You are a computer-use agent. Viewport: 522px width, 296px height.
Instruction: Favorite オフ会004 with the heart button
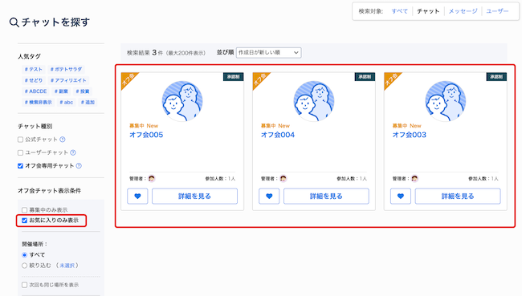(x=269, y=197)
